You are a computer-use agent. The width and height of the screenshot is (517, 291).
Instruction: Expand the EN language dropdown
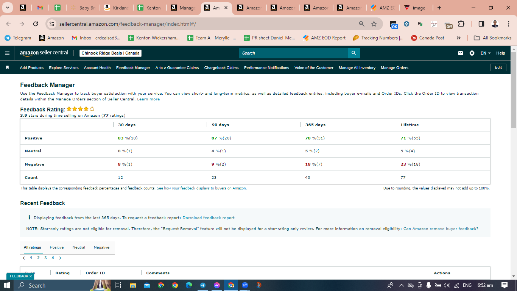coord(486,53)
